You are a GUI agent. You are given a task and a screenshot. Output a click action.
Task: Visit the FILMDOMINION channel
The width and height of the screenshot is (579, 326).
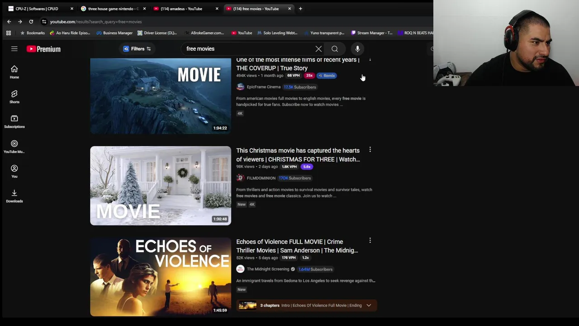coord(261,178)
